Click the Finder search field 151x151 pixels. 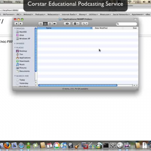click(127, 24)
